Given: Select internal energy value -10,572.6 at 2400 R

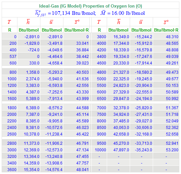Looking at the screenshot, I should [x=54, y=128].
